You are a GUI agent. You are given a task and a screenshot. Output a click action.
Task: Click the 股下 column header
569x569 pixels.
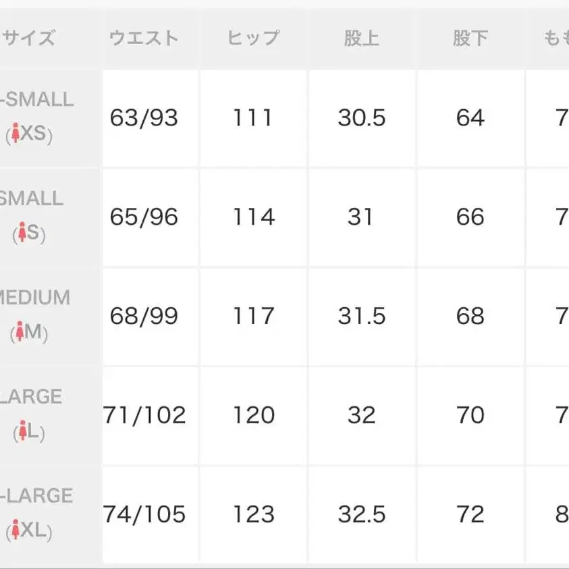[x=470, y=38]
